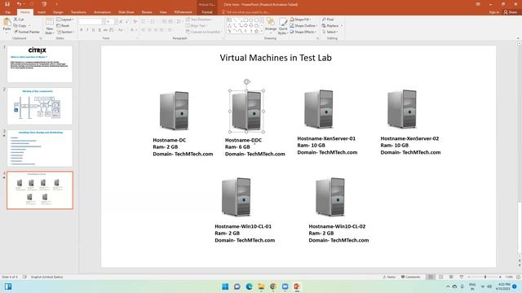Open Comments pane from status bar
The height and width of the screenshot is (293, 522).
[x=411, y=277]
